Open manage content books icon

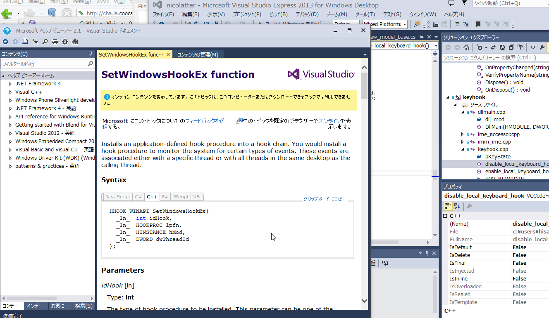75,42
